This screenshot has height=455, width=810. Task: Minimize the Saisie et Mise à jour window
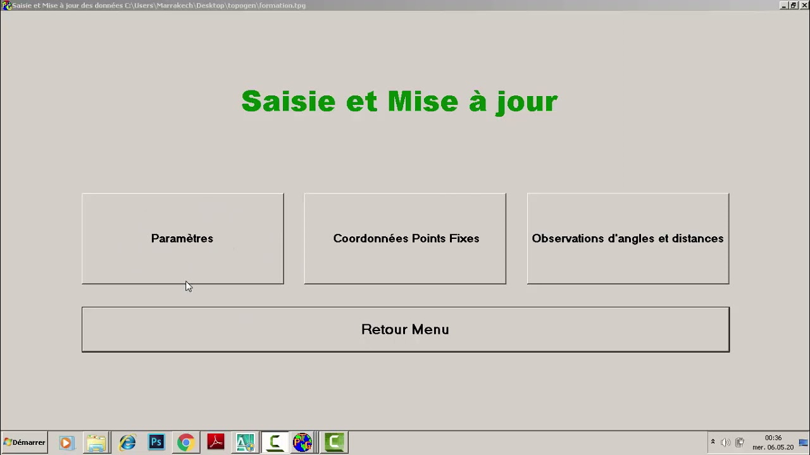coord(784,5)
